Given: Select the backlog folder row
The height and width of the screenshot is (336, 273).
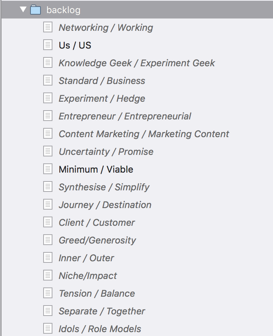Looking at the screenshot, I should click(137, 10).
